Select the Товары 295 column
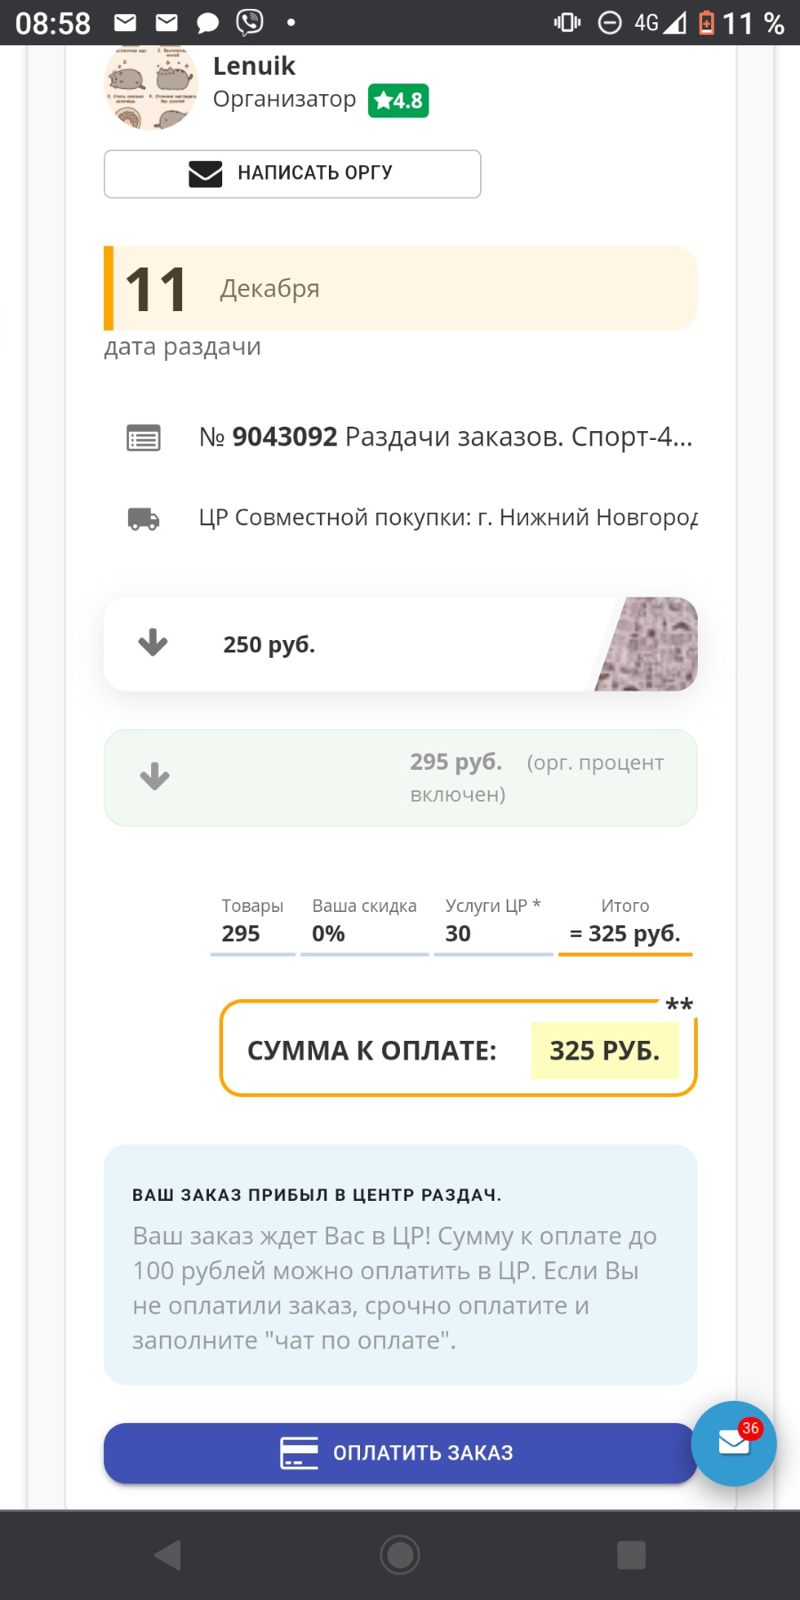The image size is (800, 1600). click(x=252, y=923)
